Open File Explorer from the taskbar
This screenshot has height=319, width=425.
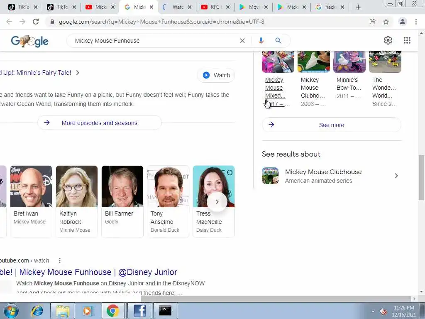[x=63, y=311]
